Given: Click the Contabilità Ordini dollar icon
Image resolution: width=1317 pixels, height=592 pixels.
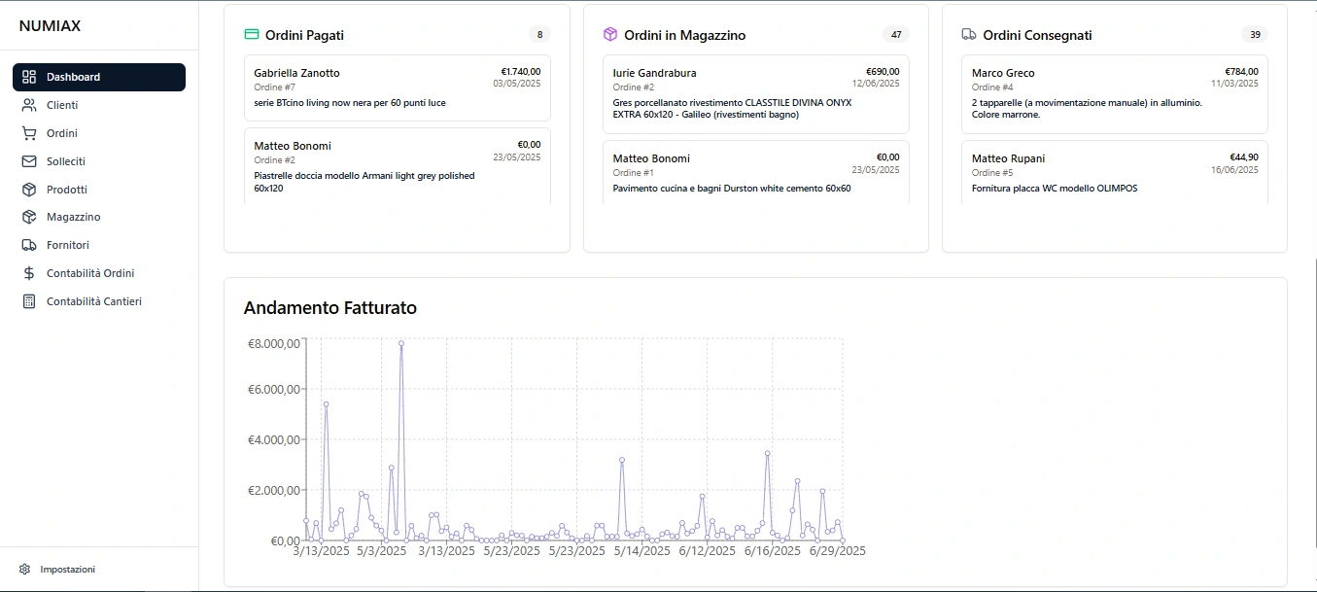Looking at the screenshot, I should (29, 273).
